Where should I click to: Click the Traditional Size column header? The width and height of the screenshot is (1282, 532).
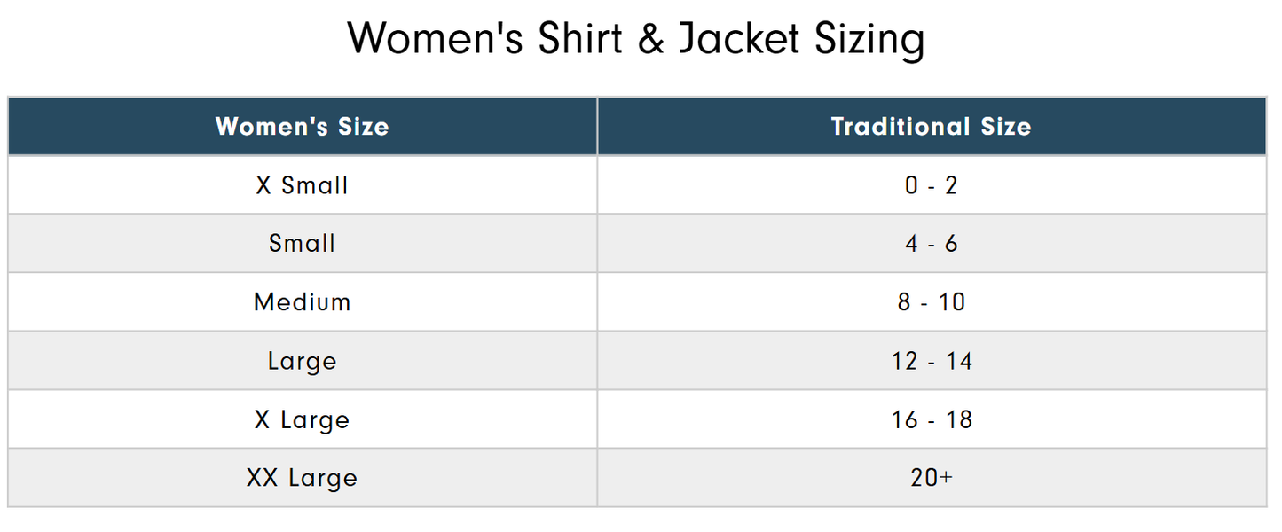coord(931,127)
